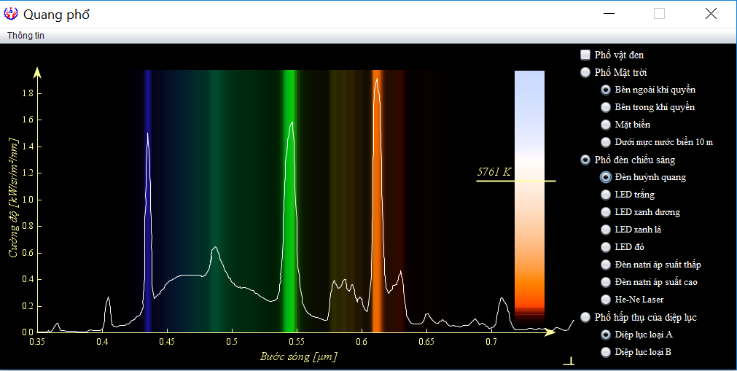This screenshot has width=737, height=371.
Task: Click the 0.45 wavelength tick label
Action: point(167,342)
